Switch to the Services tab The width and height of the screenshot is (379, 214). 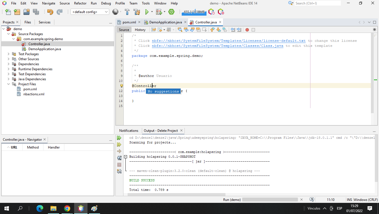45,22
